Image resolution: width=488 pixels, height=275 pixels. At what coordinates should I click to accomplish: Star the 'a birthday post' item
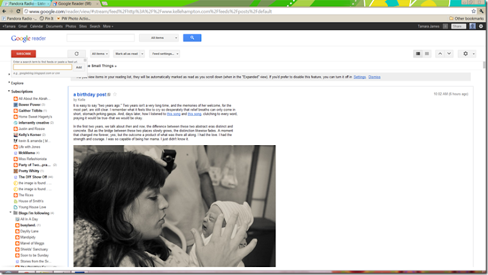click(115, 95)
